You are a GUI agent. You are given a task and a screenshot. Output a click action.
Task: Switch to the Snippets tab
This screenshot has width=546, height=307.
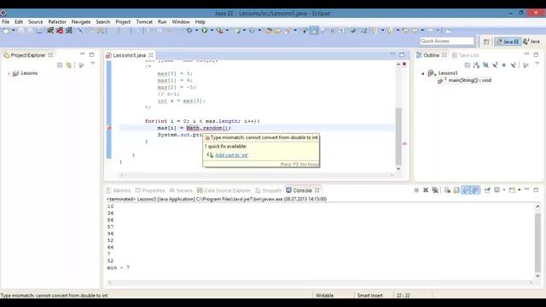268,190
